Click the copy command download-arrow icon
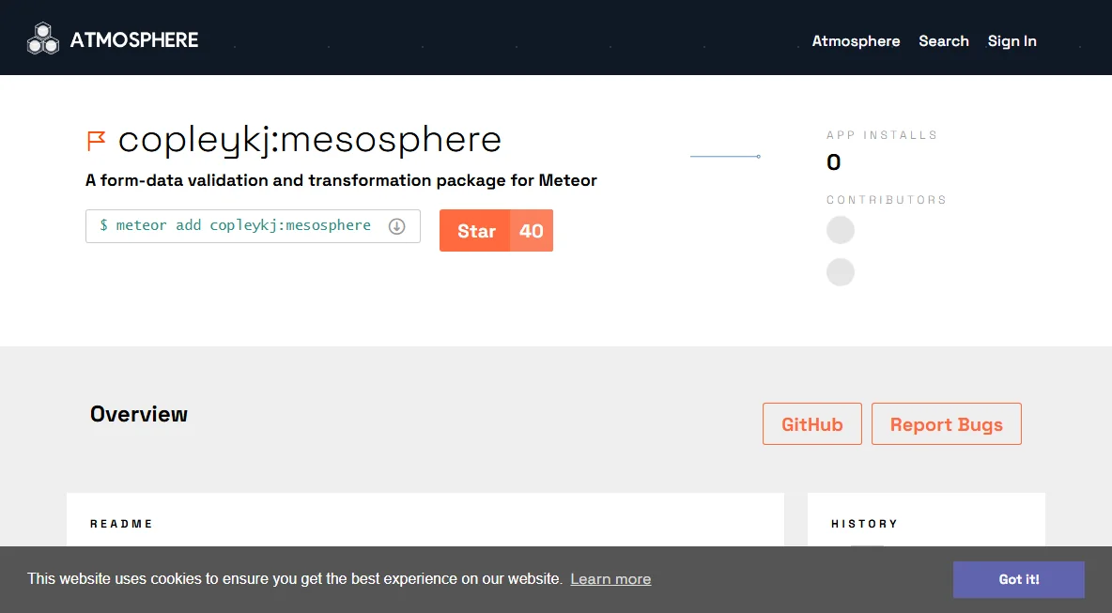The height and width of the screenshot is (613, 1112). 396,226
